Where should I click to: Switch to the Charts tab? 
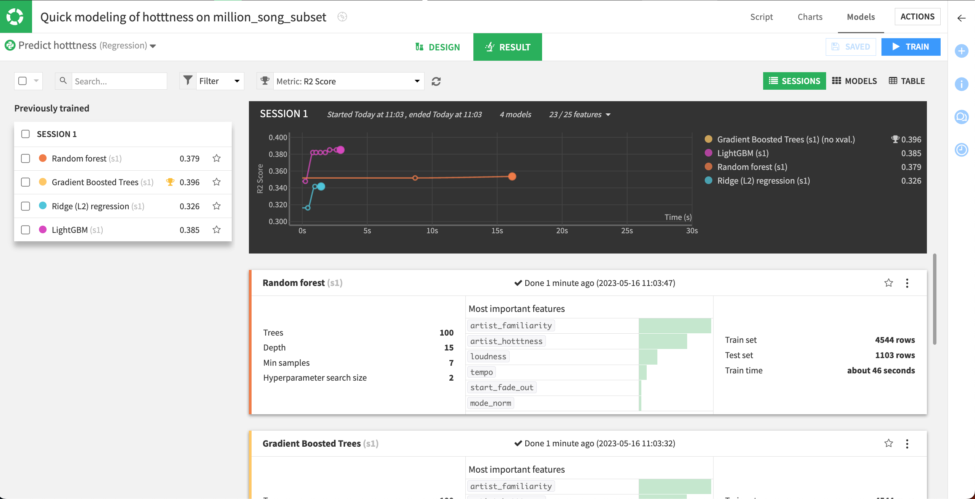[810, 17]
